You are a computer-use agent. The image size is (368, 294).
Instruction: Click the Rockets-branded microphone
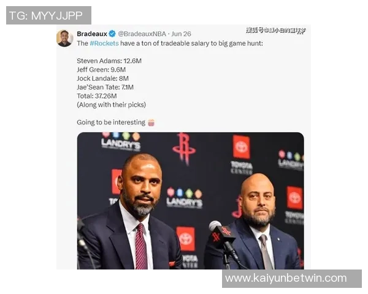[223, 236]
